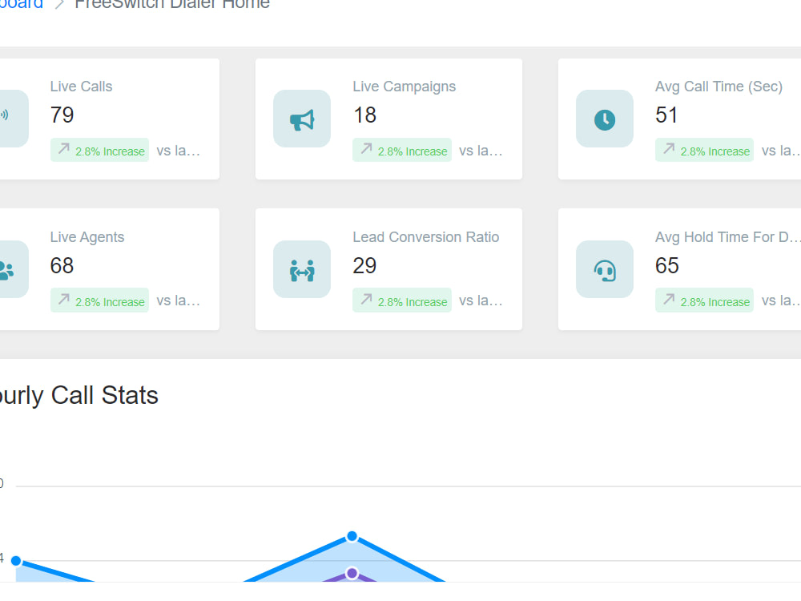Click the Avg Call Time (Sec) card title
The height and width of the screenshot is (601, 801).
[718, 86]
